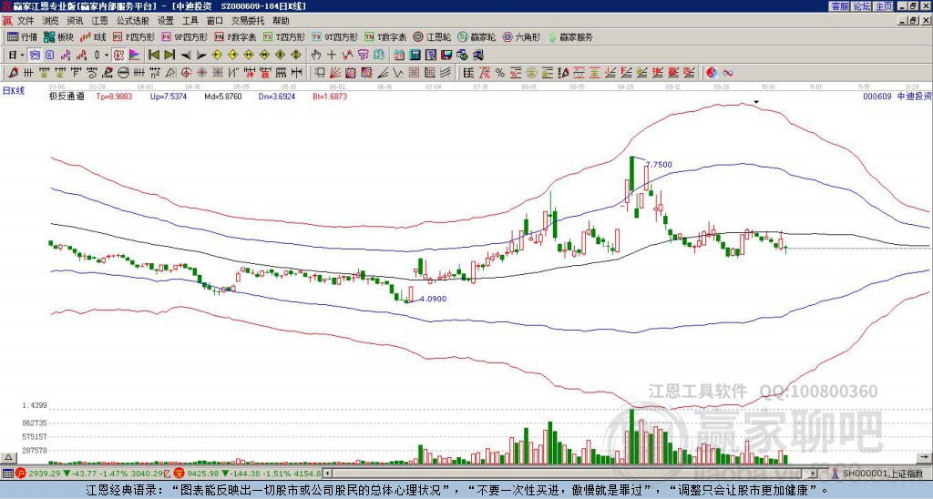Open the 公式选股 menu

point(133,21)
